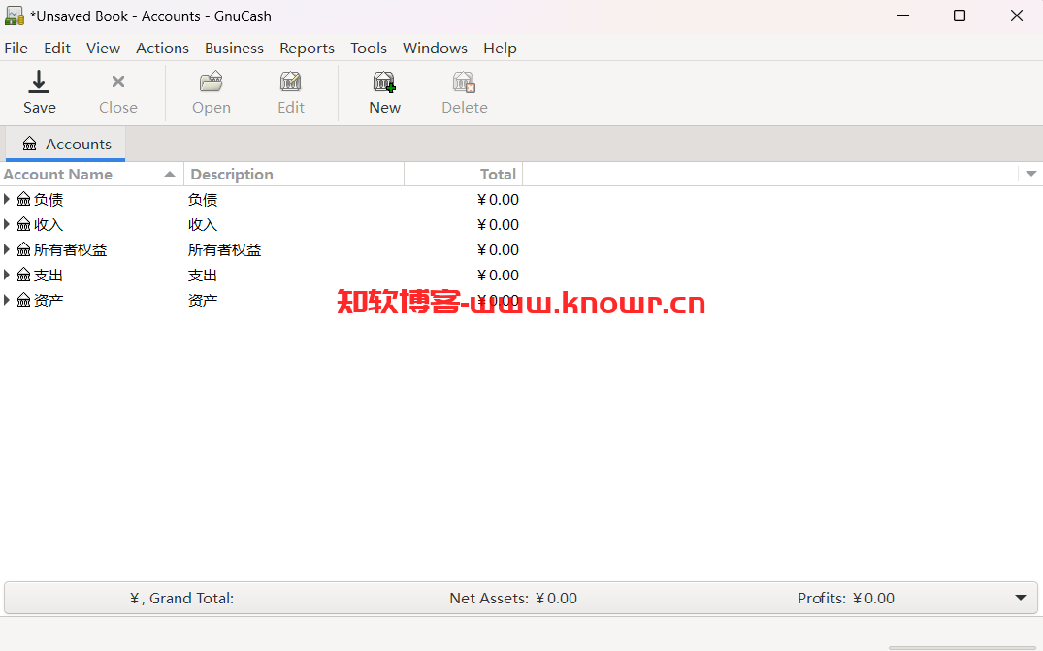Click the Edit account toolbar icon

[291, 81]
